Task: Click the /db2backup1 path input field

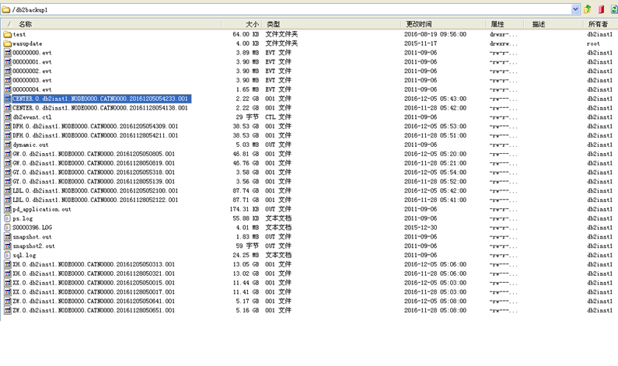Action: 288,9
